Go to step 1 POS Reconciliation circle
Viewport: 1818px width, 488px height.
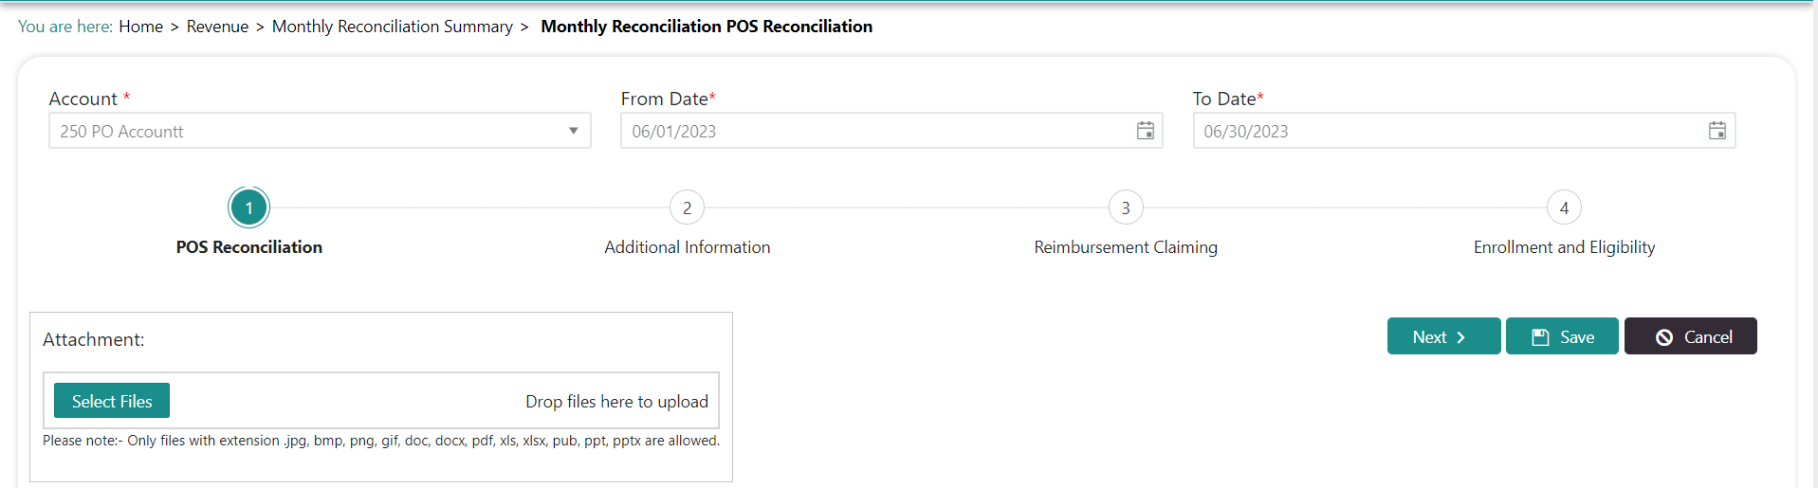(249, 208)
